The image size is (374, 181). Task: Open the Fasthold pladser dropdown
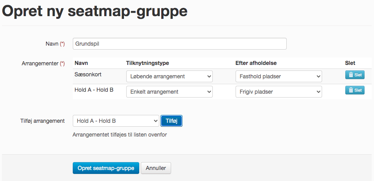[x=278, y=76]
